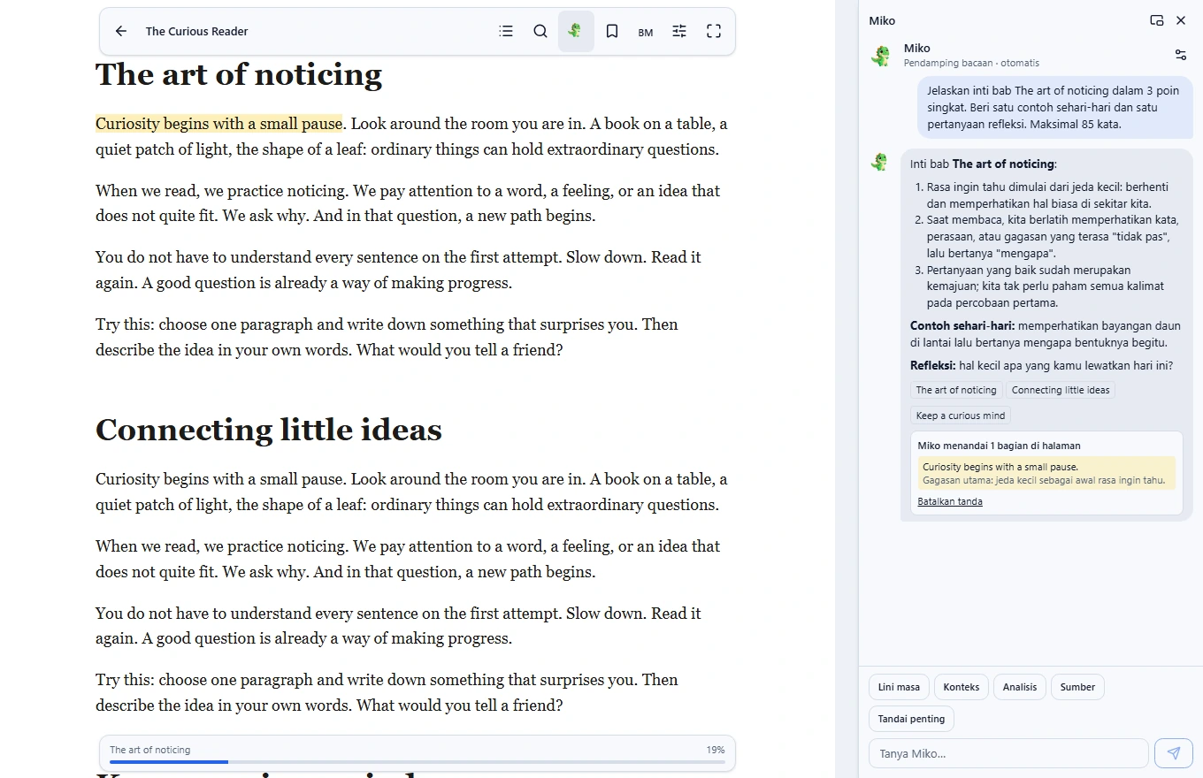Bookmark this page with the bookmark icon

tap(611, 31)
